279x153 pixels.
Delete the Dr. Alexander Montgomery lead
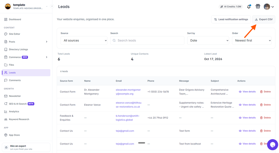click(x=265, y=92)
